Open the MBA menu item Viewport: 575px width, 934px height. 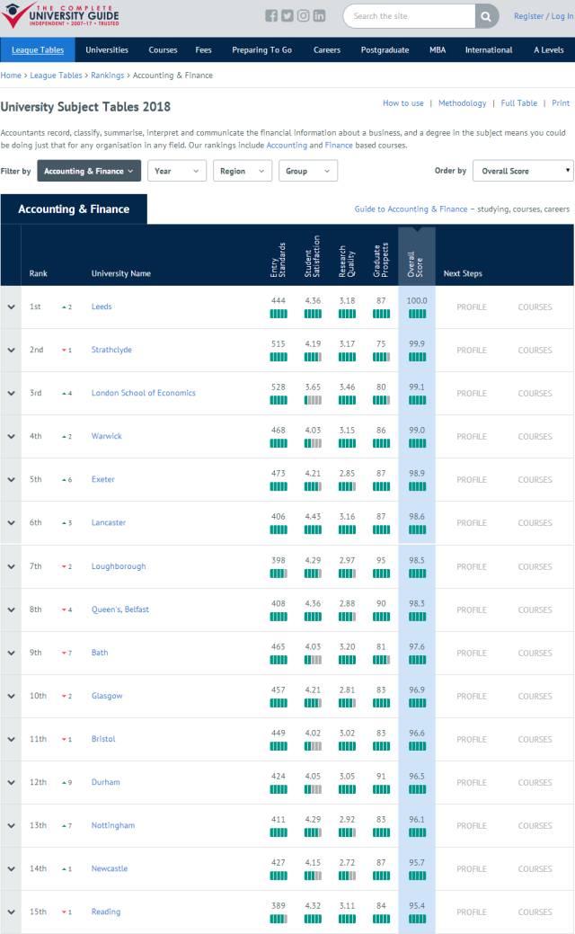438,50
